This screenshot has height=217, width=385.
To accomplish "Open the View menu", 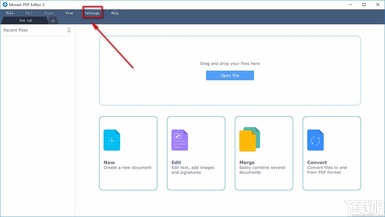I will (x=69, y=13).
